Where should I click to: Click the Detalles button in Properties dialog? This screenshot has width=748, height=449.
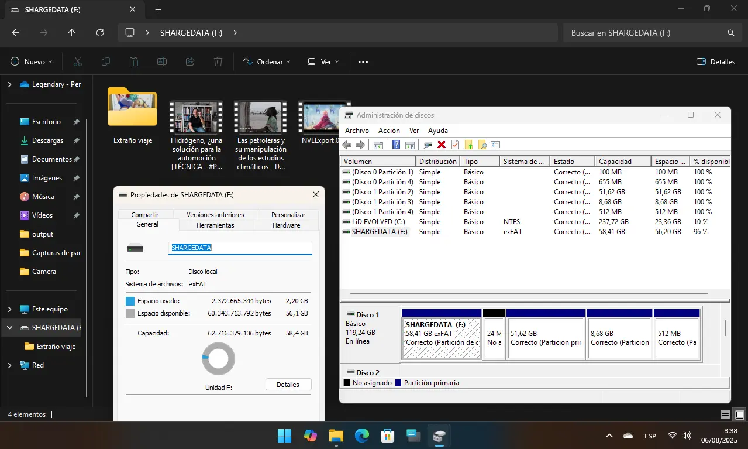(x=288, y=385)
